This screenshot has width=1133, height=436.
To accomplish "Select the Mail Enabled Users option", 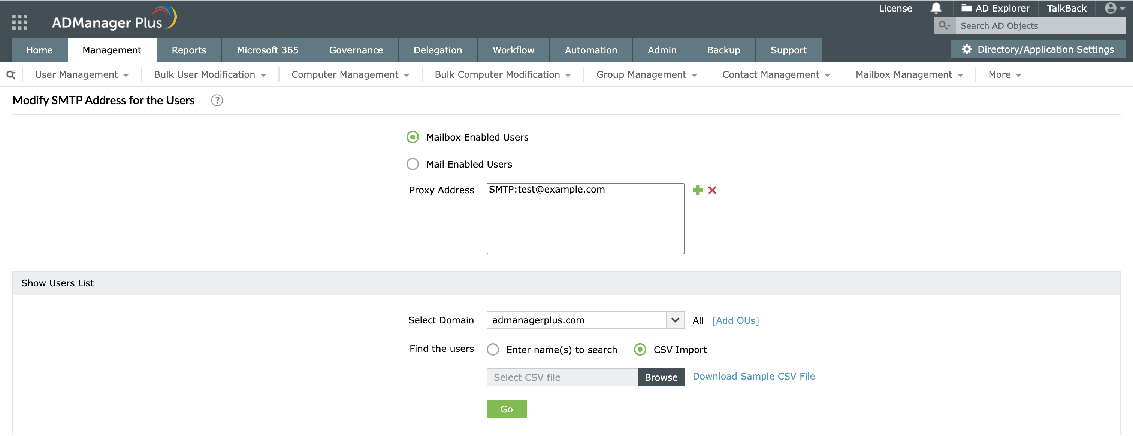I will tap(412, 164).
